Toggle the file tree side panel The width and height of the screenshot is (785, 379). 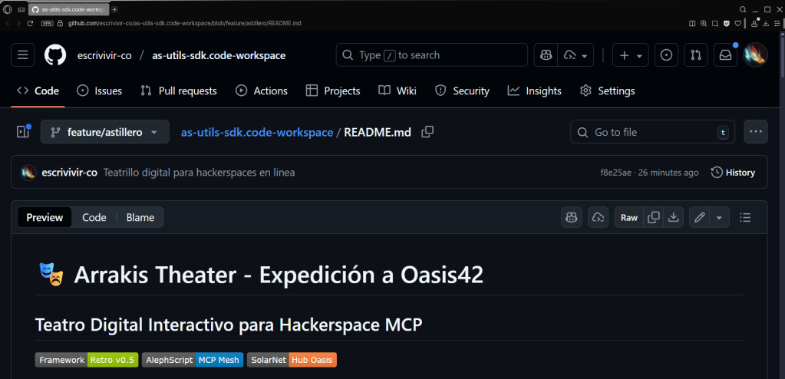click(22, 132)
